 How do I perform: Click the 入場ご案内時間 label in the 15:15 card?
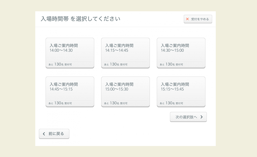click(x=175, y=84)
